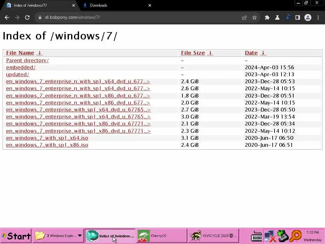
Task: Reload the current page
Action: click(27, 18)
